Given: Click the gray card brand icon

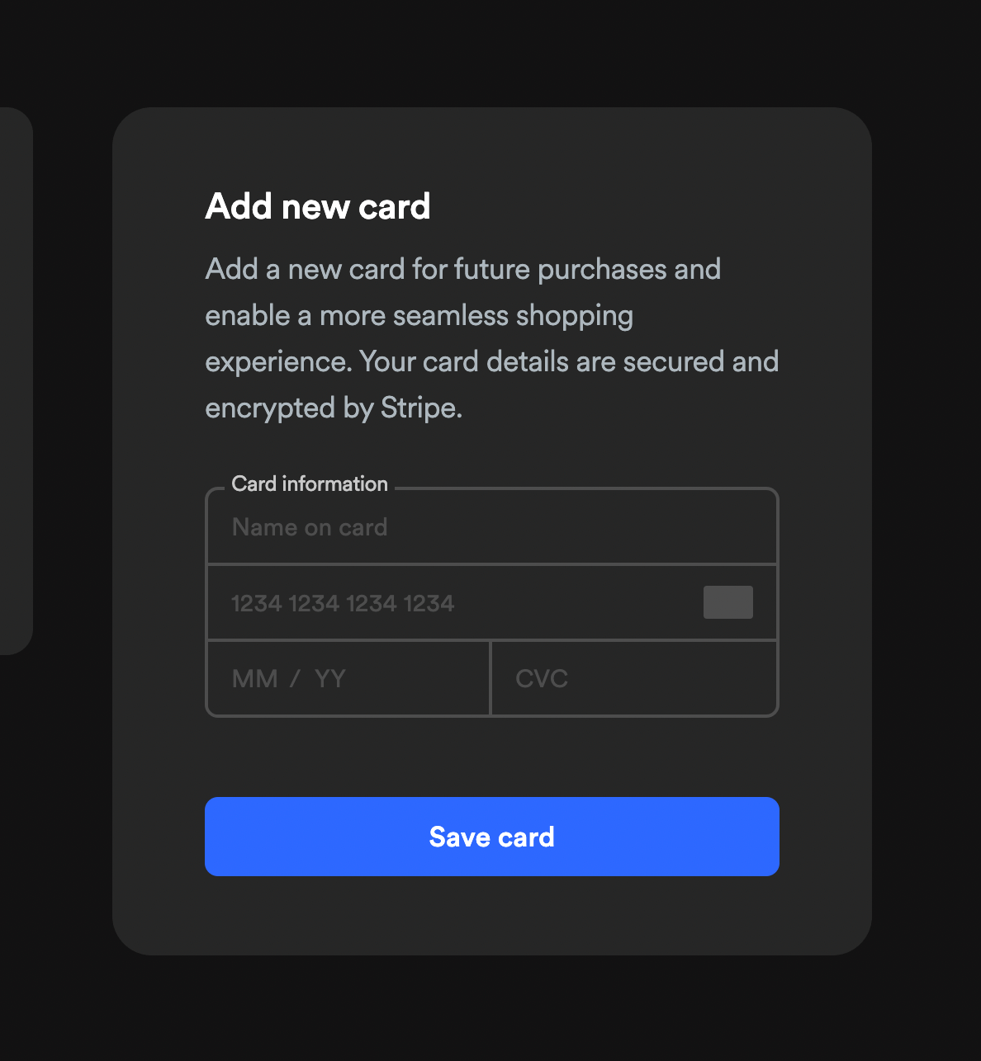Looking at the screenshot, I should (727, 602).
